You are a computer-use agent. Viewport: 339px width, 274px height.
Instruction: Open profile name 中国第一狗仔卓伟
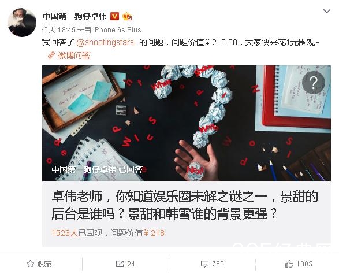point(74,16)
